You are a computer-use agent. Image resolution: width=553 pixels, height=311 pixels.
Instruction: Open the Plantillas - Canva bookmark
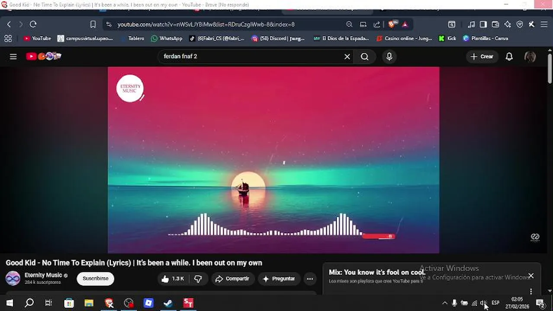[x=485, y=38]
